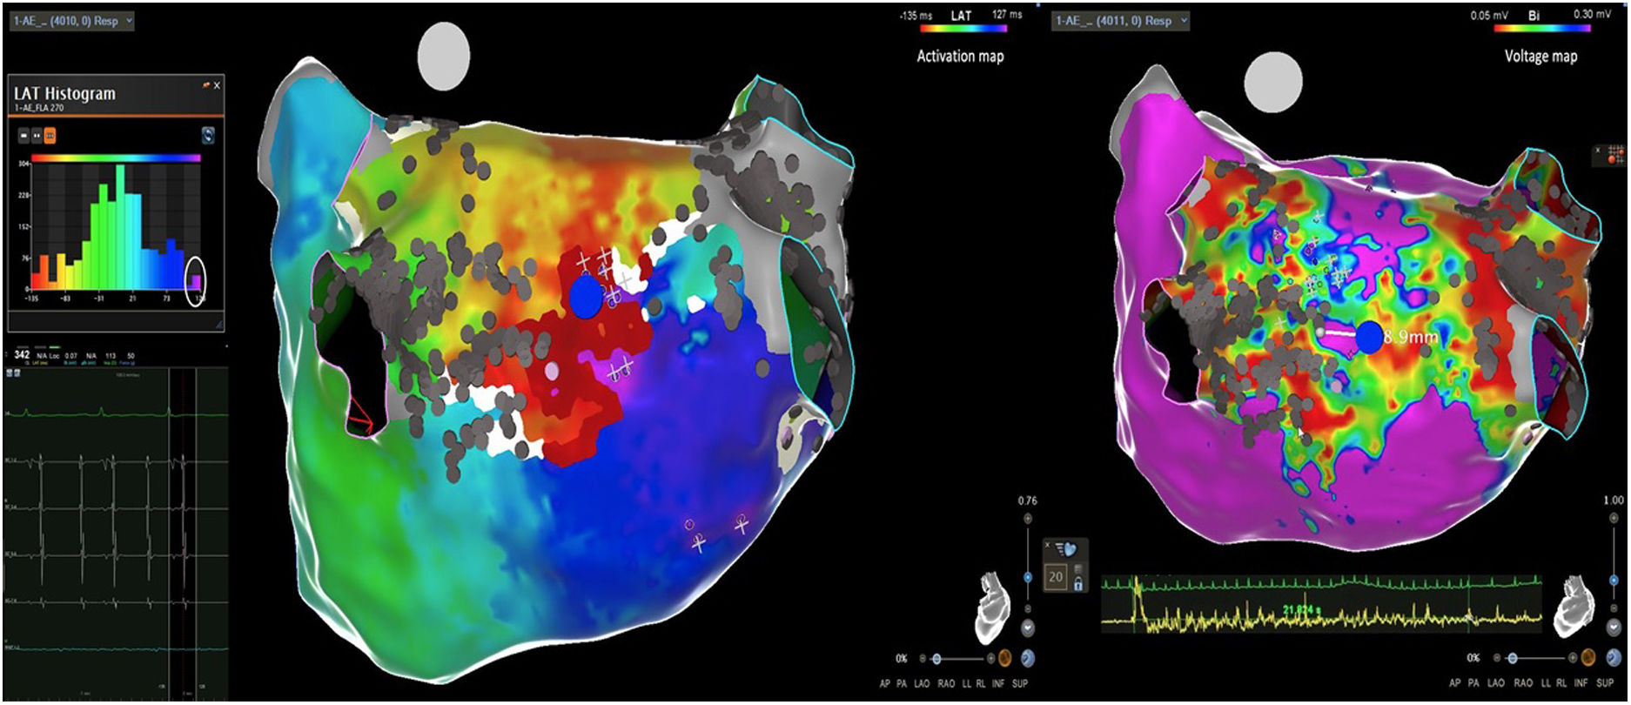The width and height of the screenshot is (1631, 705).
Task: Close the LAT Histogram panel
Action: 217,85
